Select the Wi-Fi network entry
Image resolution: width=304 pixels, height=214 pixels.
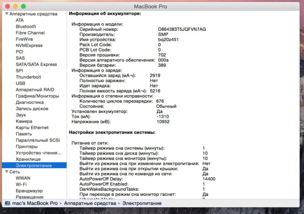tap(21, 185)
